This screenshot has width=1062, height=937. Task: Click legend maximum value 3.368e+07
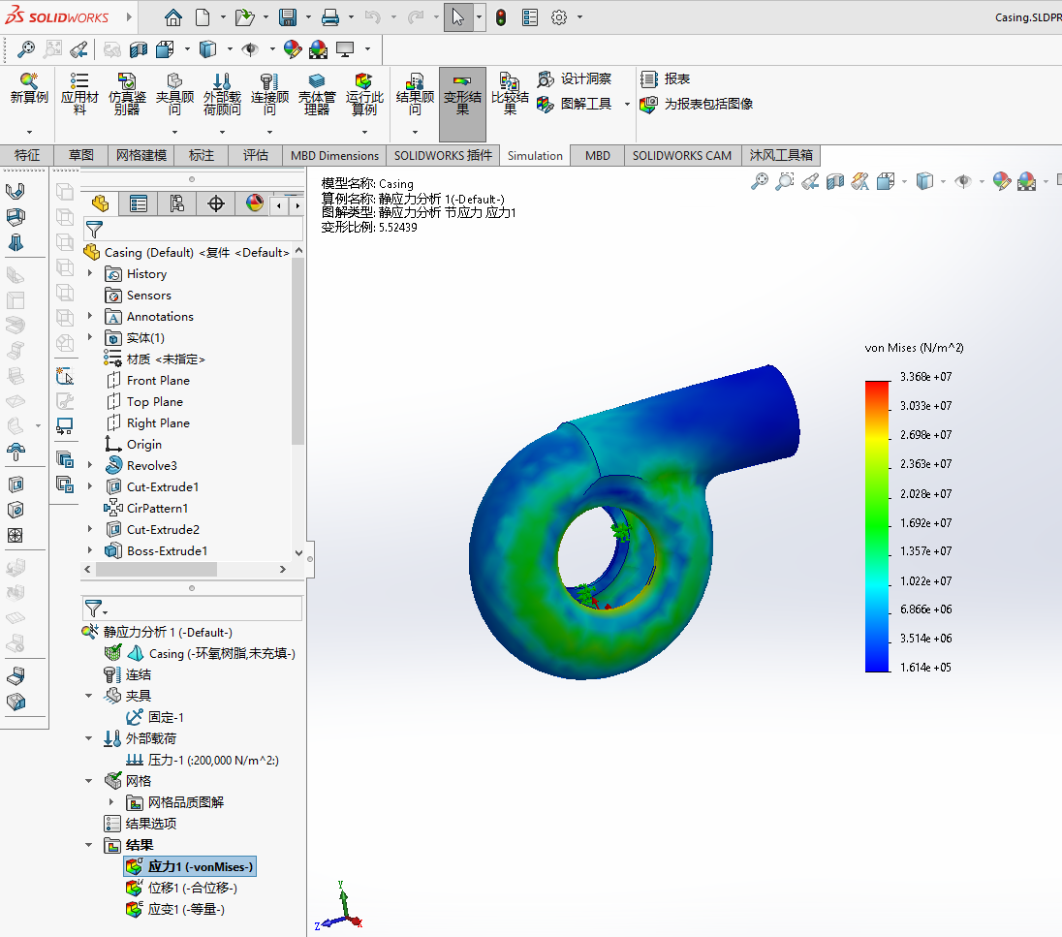coord(926,377)
